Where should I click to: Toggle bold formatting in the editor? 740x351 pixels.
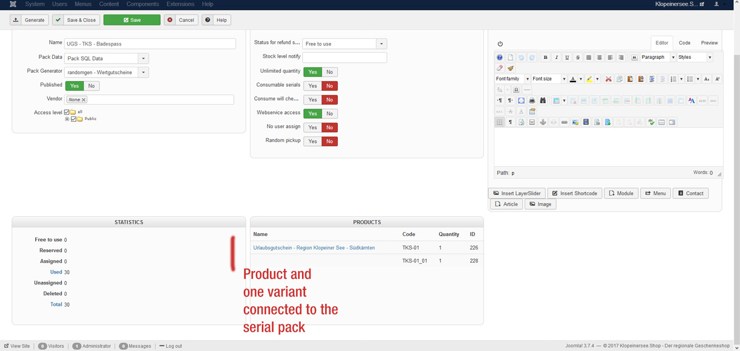[x=545, y=58]
